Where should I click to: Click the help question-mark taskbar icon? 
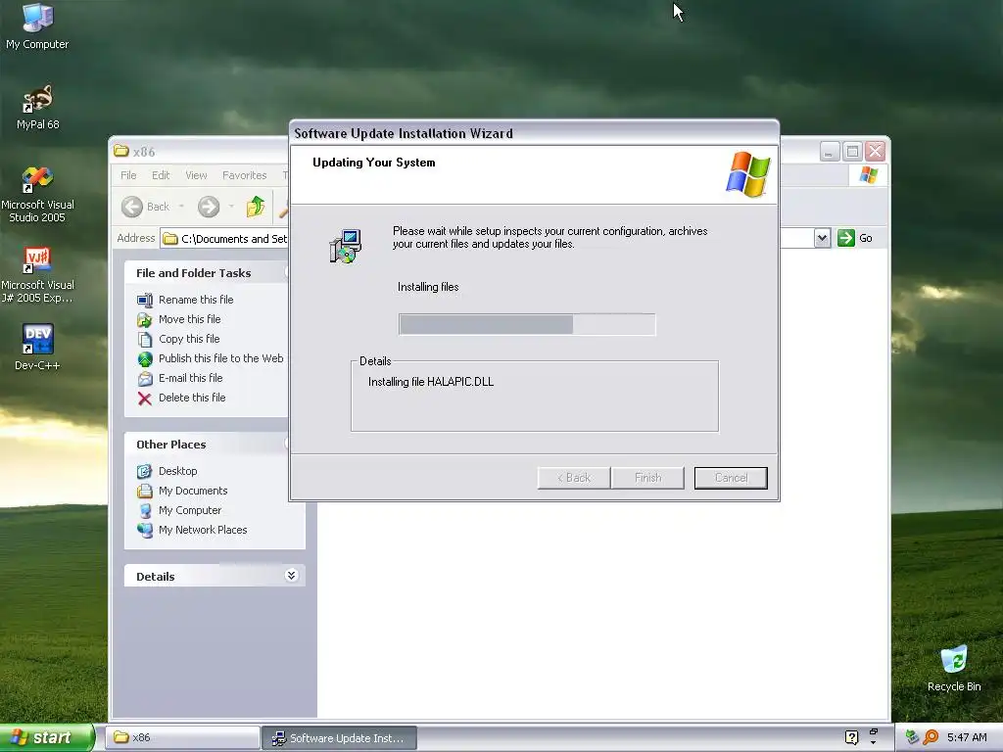(x=851, y=737)
